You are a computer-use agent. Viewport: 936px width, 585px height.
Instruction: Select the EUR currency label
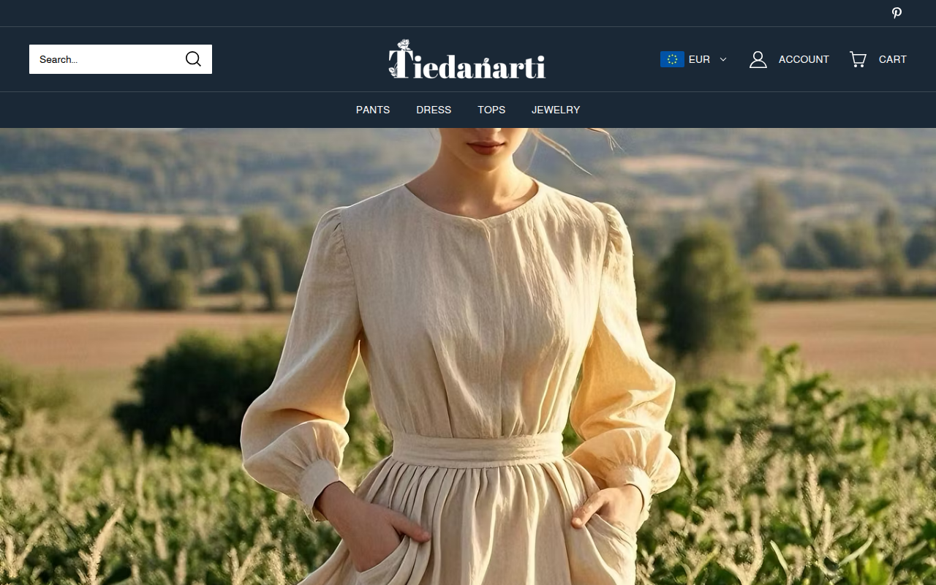coord(699,59)
